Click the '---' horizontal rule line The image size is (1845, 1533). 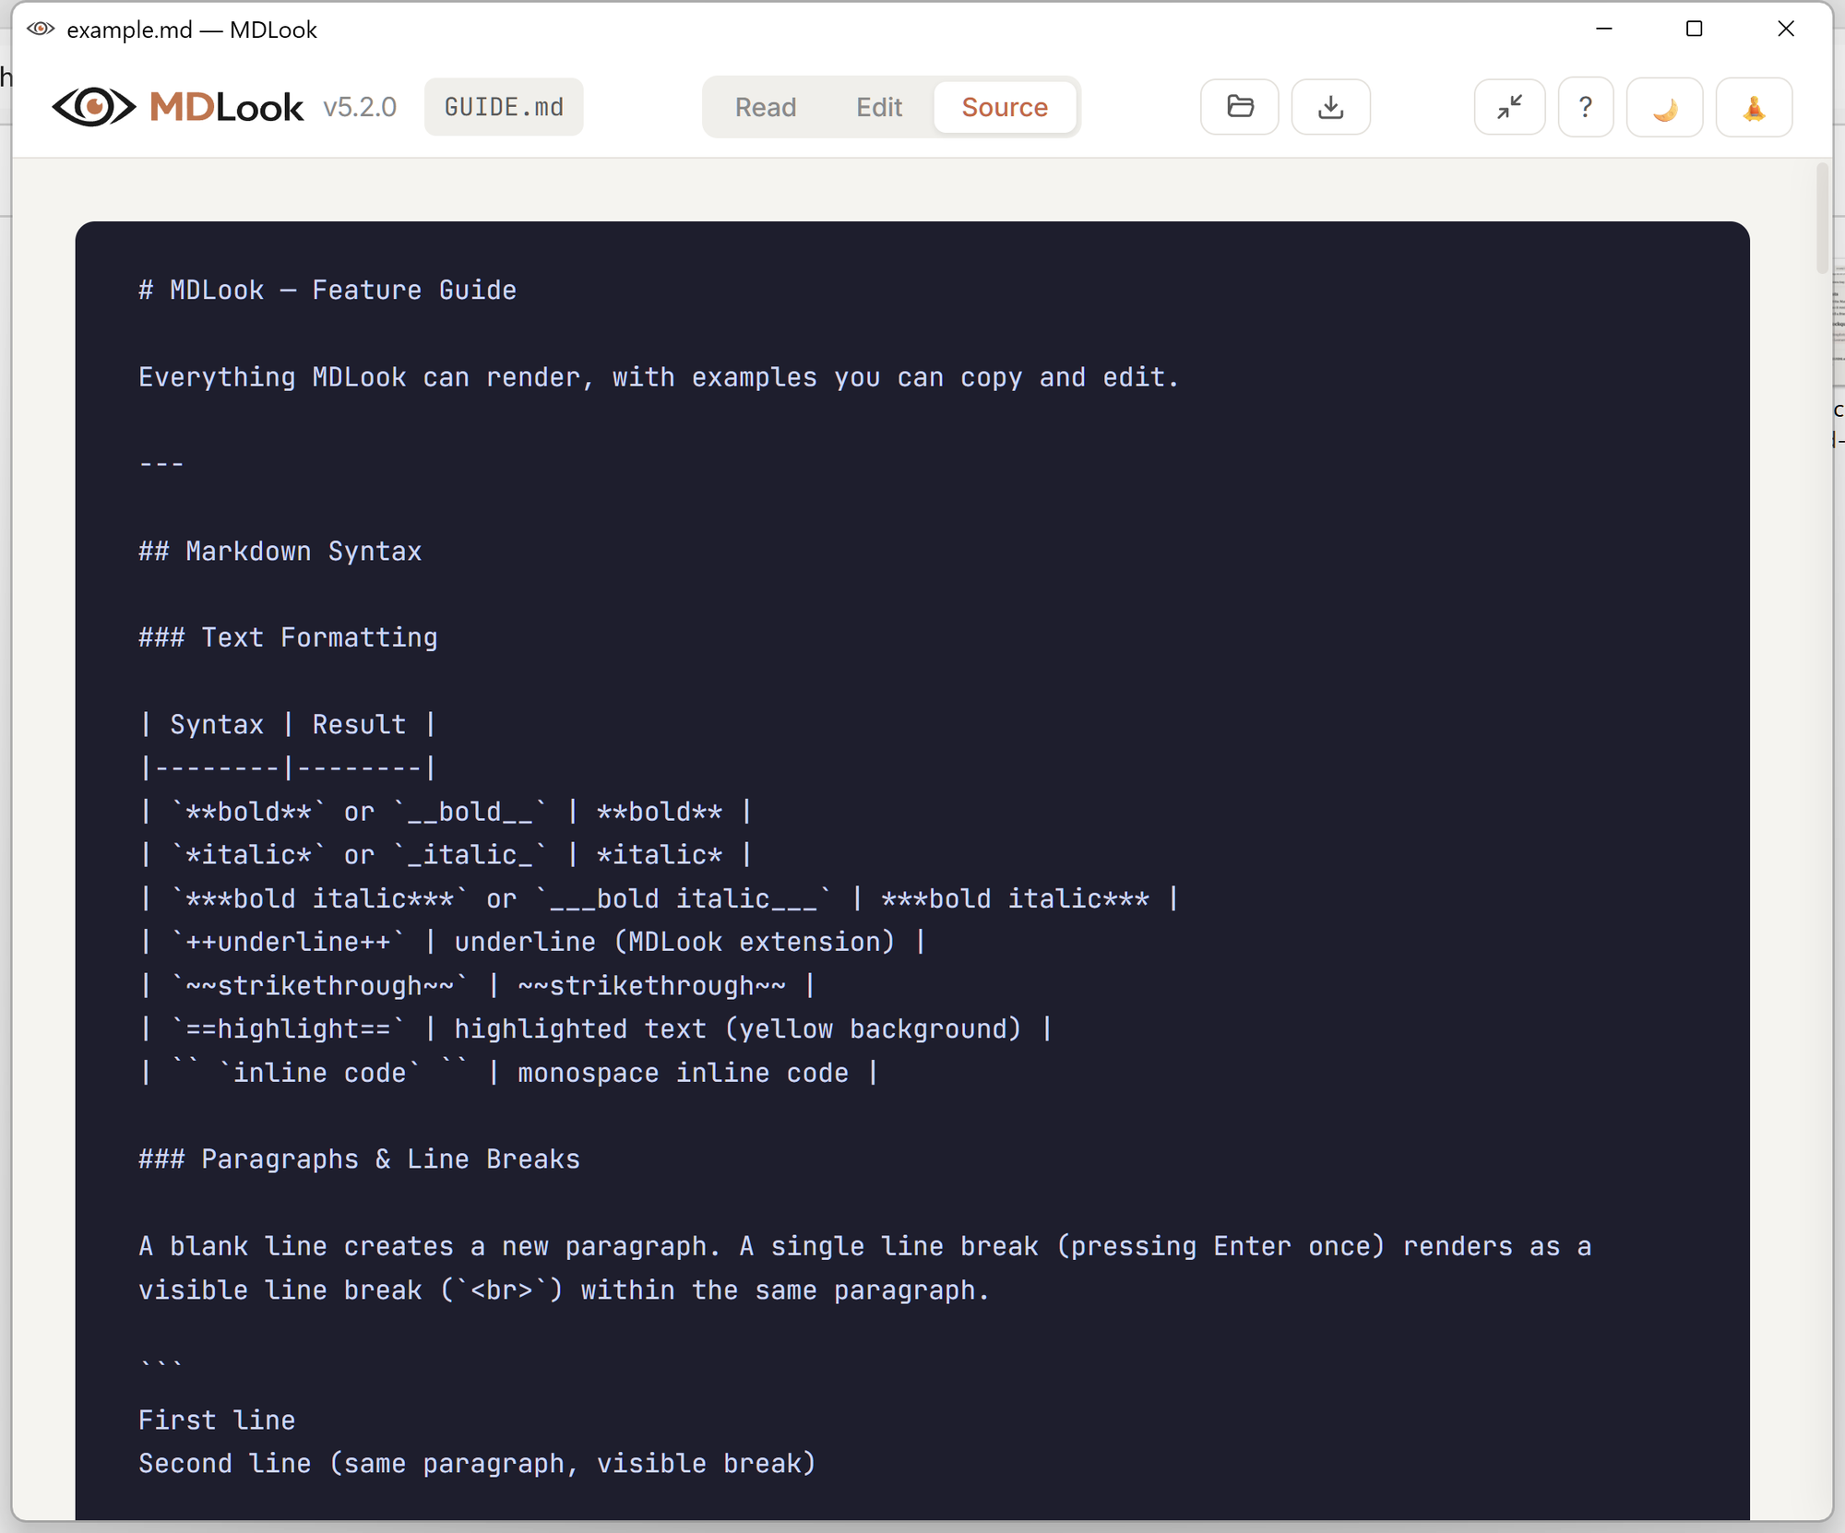(x=161, y=464)
